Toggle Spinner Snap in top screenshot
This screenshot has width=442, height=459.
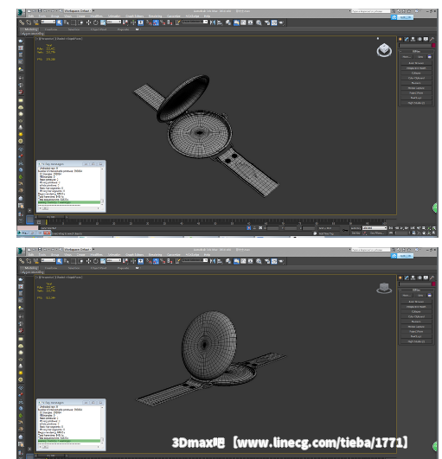pyautogui.click(x=170, y=22)
